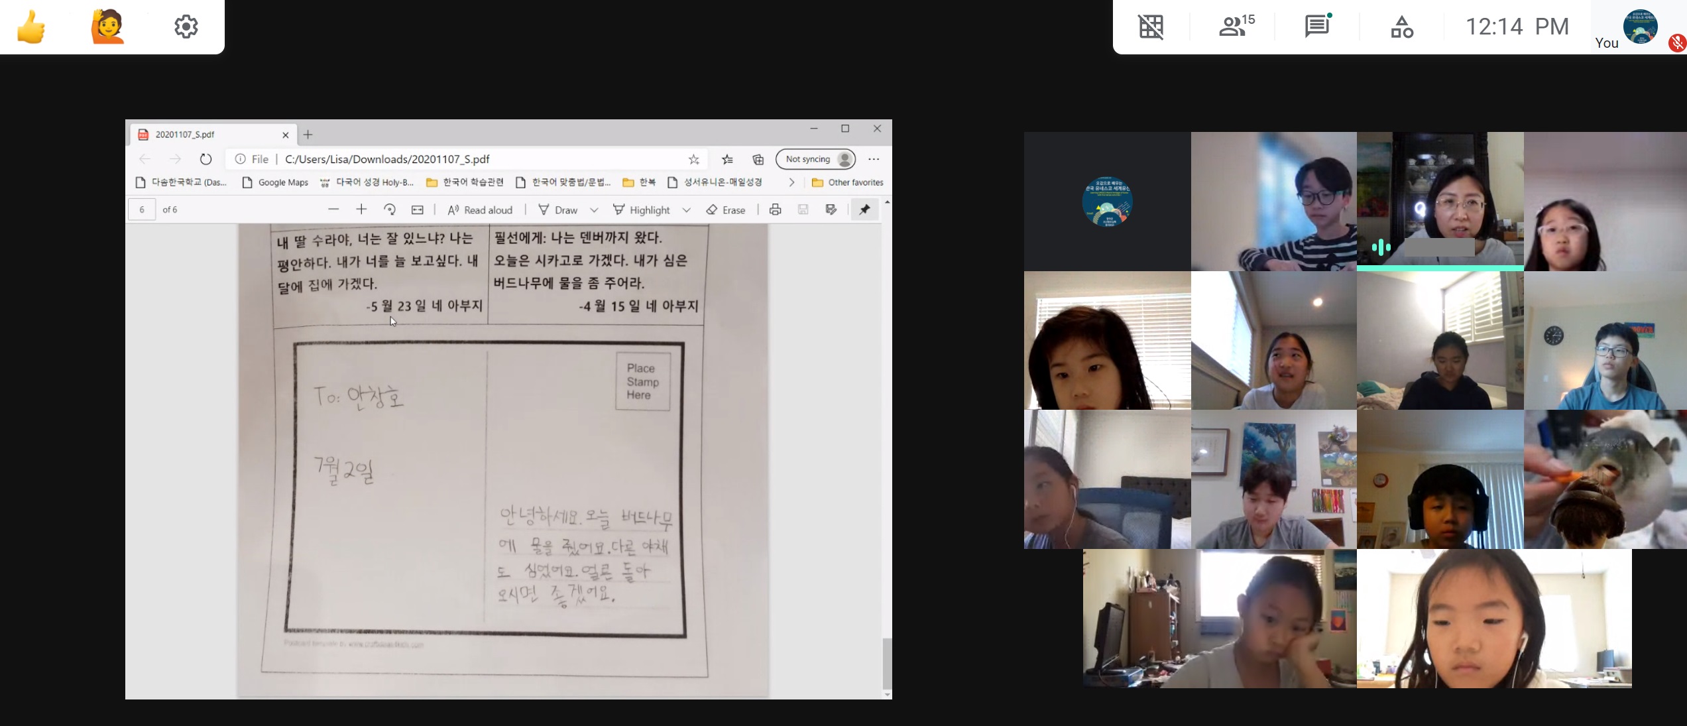Click the raise hand emoji icon

pos(107,27)
